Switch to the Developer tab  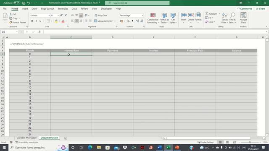click(106, 9)
